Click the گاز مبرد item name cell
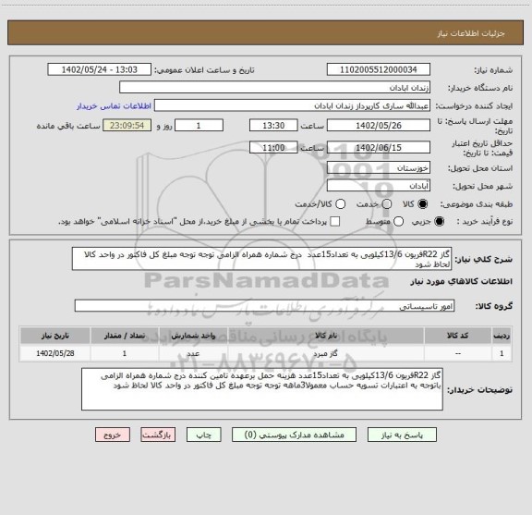Screen dimensions: 532x515 point(326,353)
